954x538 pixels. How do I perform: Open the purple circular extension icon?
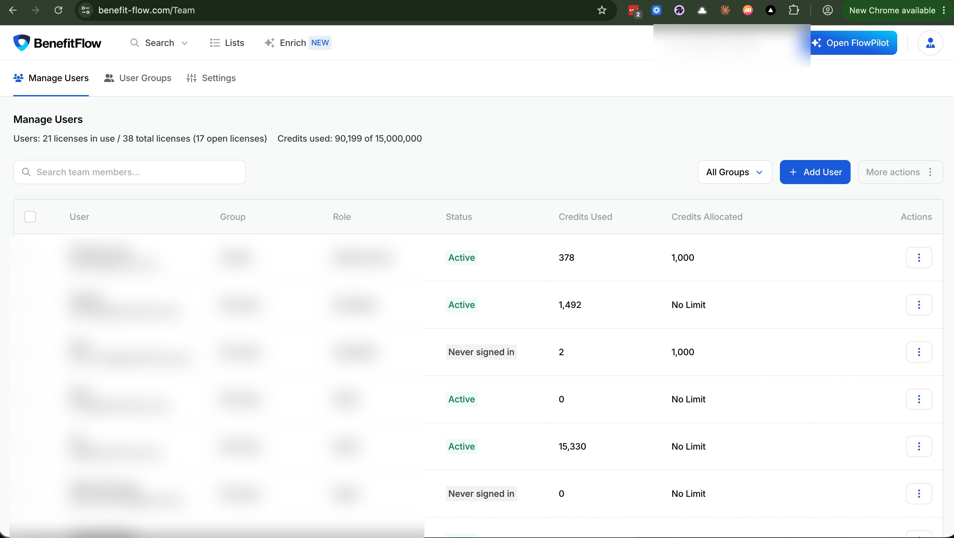click(679, 10)
